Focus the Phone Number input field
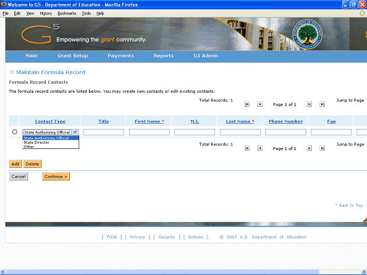 (286, 132)
